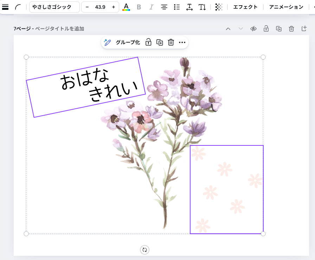Open the アニメーション menu
The image size is (315, 260).
tap(286, 7)
